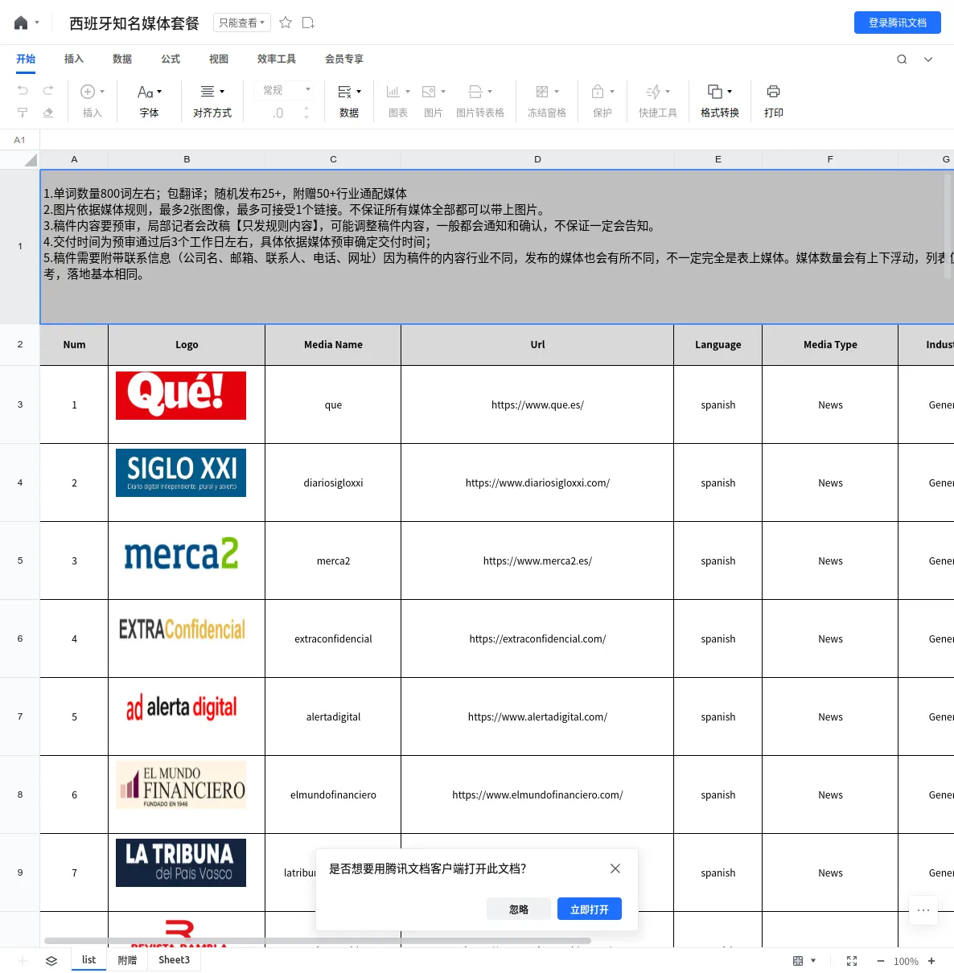Click the https://www.alertadigital.com/ URL cell

click(537, 717)
